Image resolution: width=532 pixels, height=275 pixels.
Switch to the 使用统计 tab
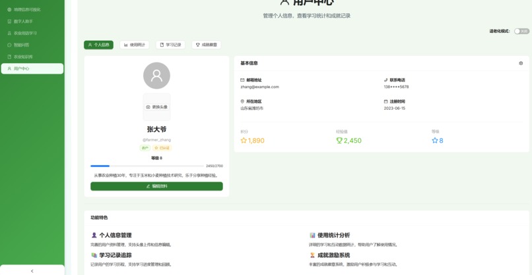click(x=135, y=45)
